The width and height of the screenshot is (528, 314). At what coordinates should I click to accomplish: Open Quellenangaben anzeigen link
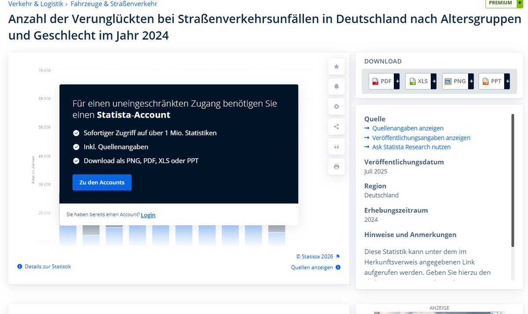[x=408, y=128]
